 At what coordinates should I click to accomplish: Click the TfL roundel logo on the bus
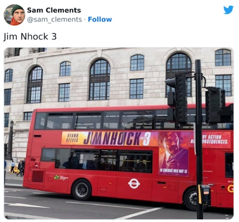[x=134, y=183]
